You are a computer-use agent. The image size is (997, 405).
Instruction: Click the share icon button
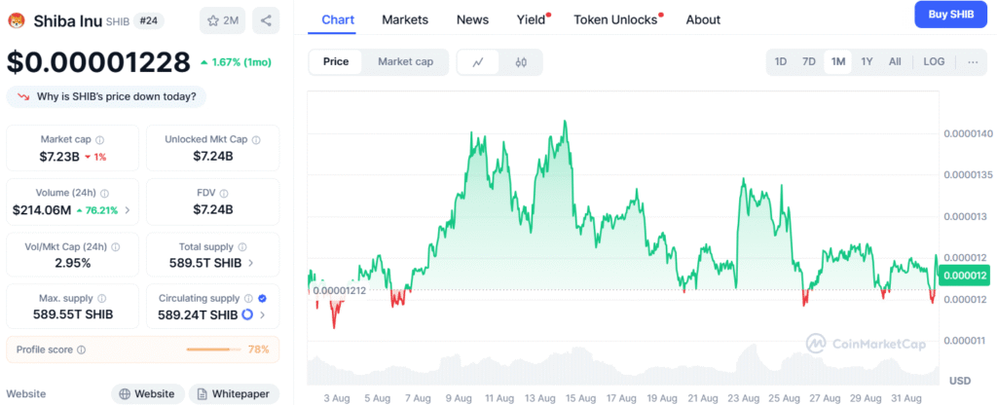[267, 19]
